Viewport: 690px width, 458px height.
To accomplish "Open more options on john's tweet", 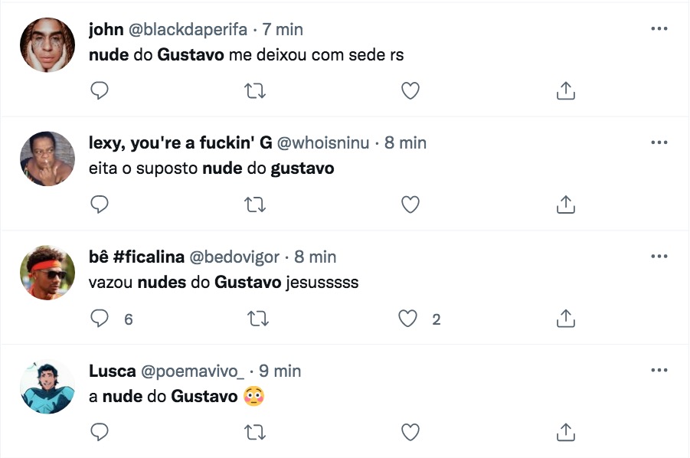I will pos(659,29).
